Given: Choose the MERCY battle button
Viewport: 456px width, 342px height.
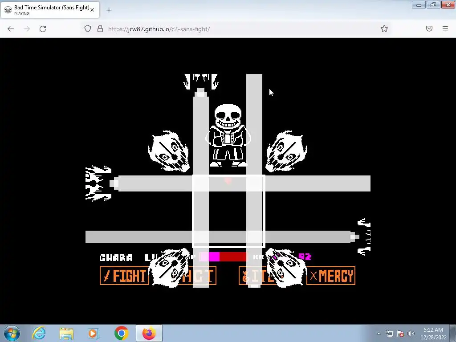Looking at the screenshot, I should (331, 275).
